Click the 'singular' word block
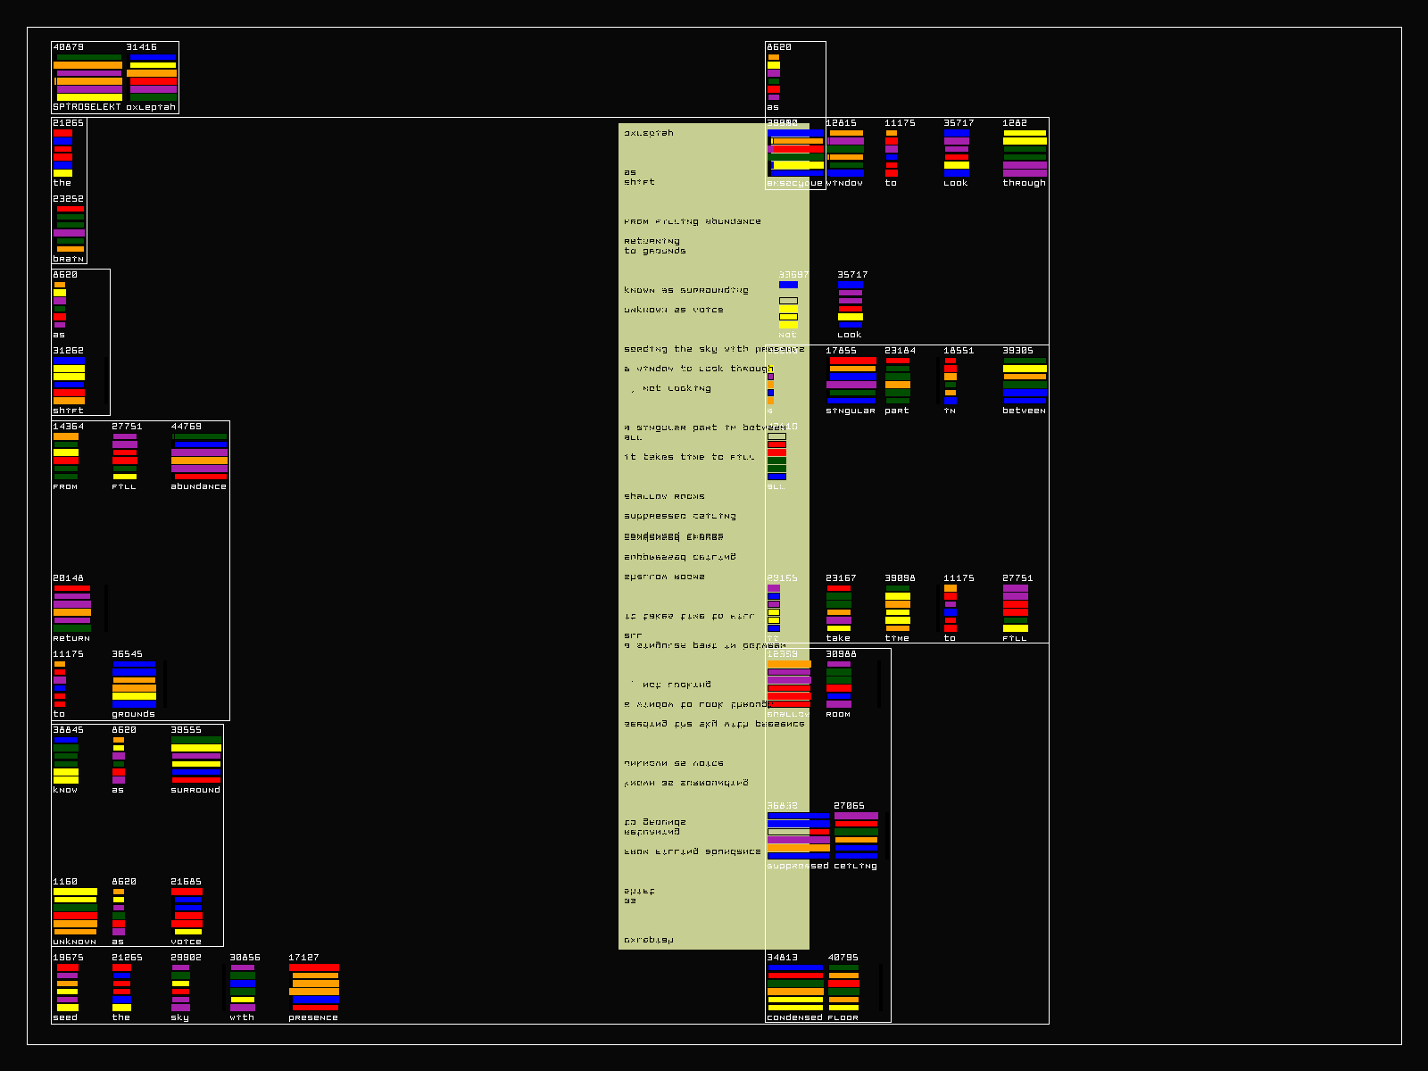The image size is (1428, 1071). (851, 380)
